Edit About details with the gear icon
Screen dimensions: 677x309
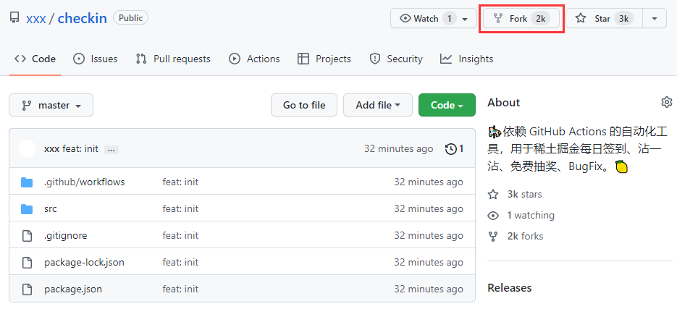[x=667, y=102]
